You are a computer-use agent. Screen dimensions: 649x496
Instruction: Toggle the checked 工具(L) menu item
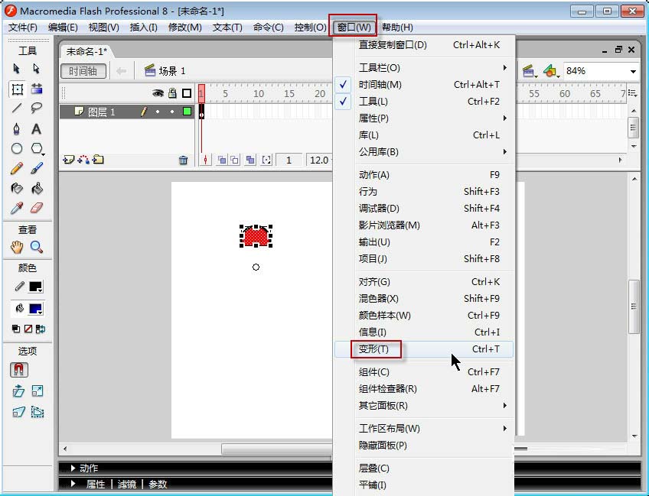click(424, 102)
